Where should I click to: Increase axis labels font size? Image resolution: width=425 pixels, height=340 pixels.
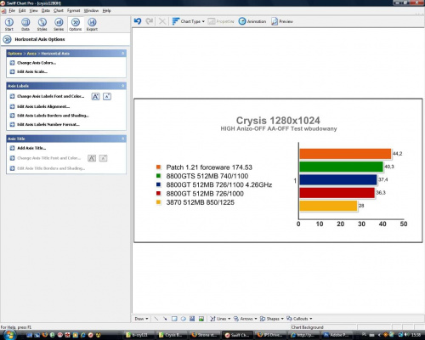95,96
